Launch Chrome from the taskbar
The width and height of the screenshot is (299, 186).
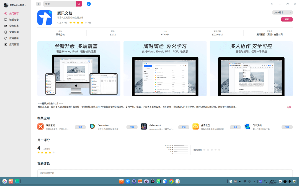click(172, 181)
